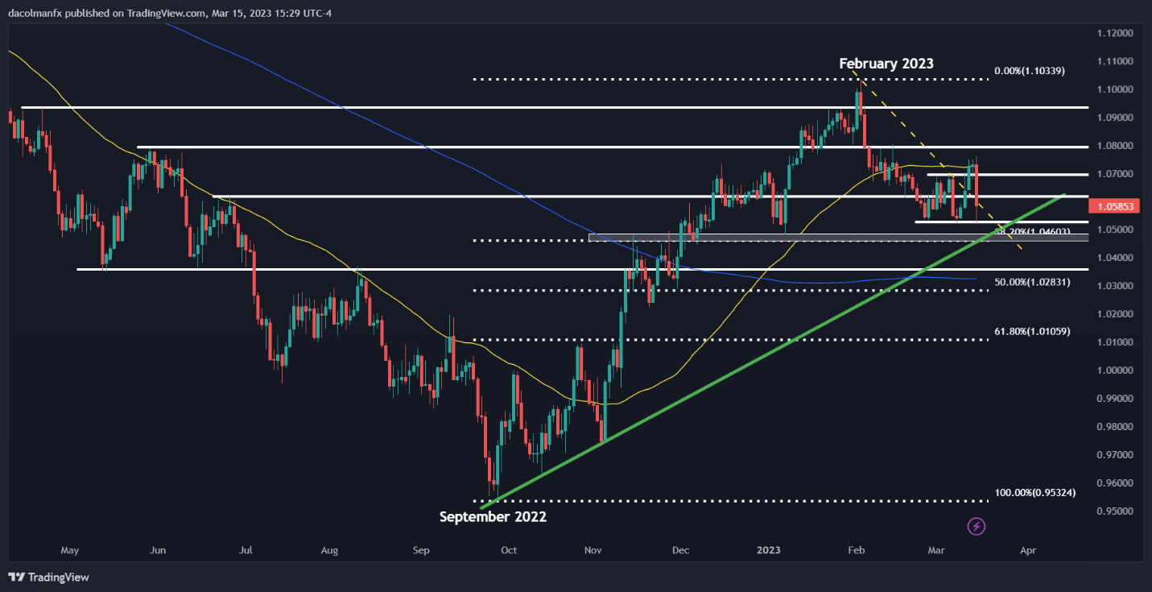The height and width of the screenshot is (592, 1152).
Task: Click the 38.20%(1.04603) Fibonacci label
Action: pos(1033,231)
